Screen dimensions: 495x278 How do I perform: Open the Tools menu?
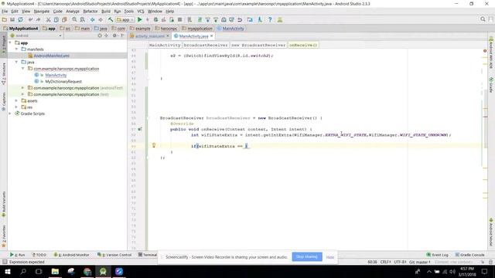(x=128, y=12)
